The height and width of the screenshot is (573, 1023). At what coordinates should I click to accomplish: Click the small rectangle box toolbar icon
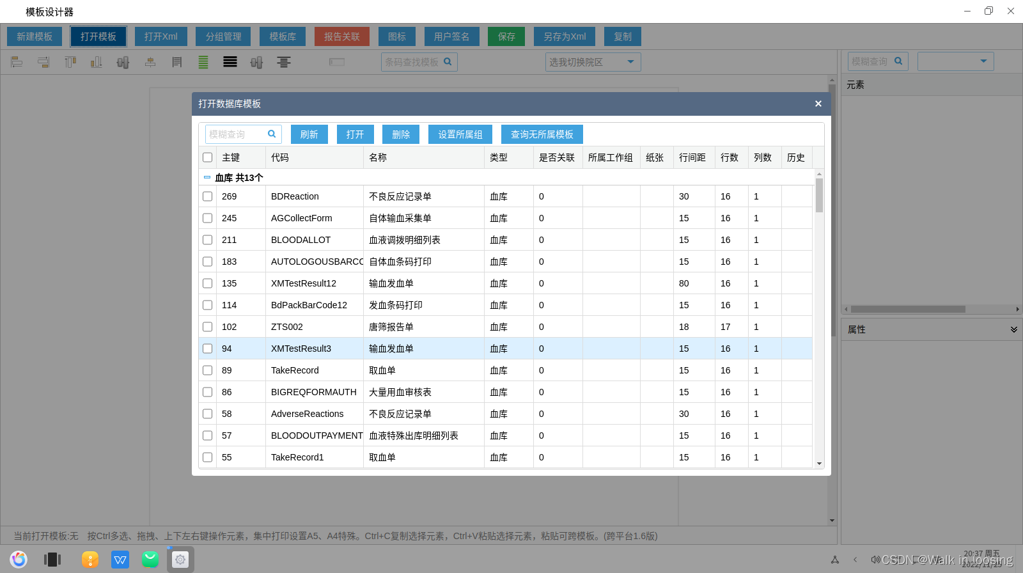tap(337, 62)
